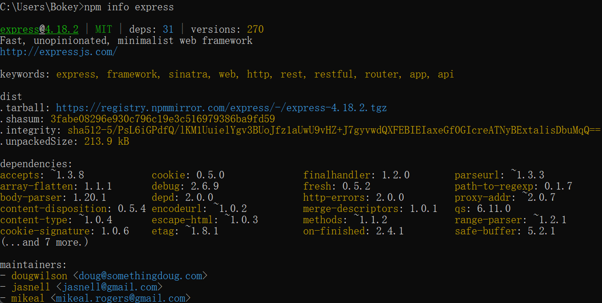This screenshot has width=602, height=303.
Task: Click the 213.9 kB unpacked size value
Action: pyautogui.click(x=107, y=142)
